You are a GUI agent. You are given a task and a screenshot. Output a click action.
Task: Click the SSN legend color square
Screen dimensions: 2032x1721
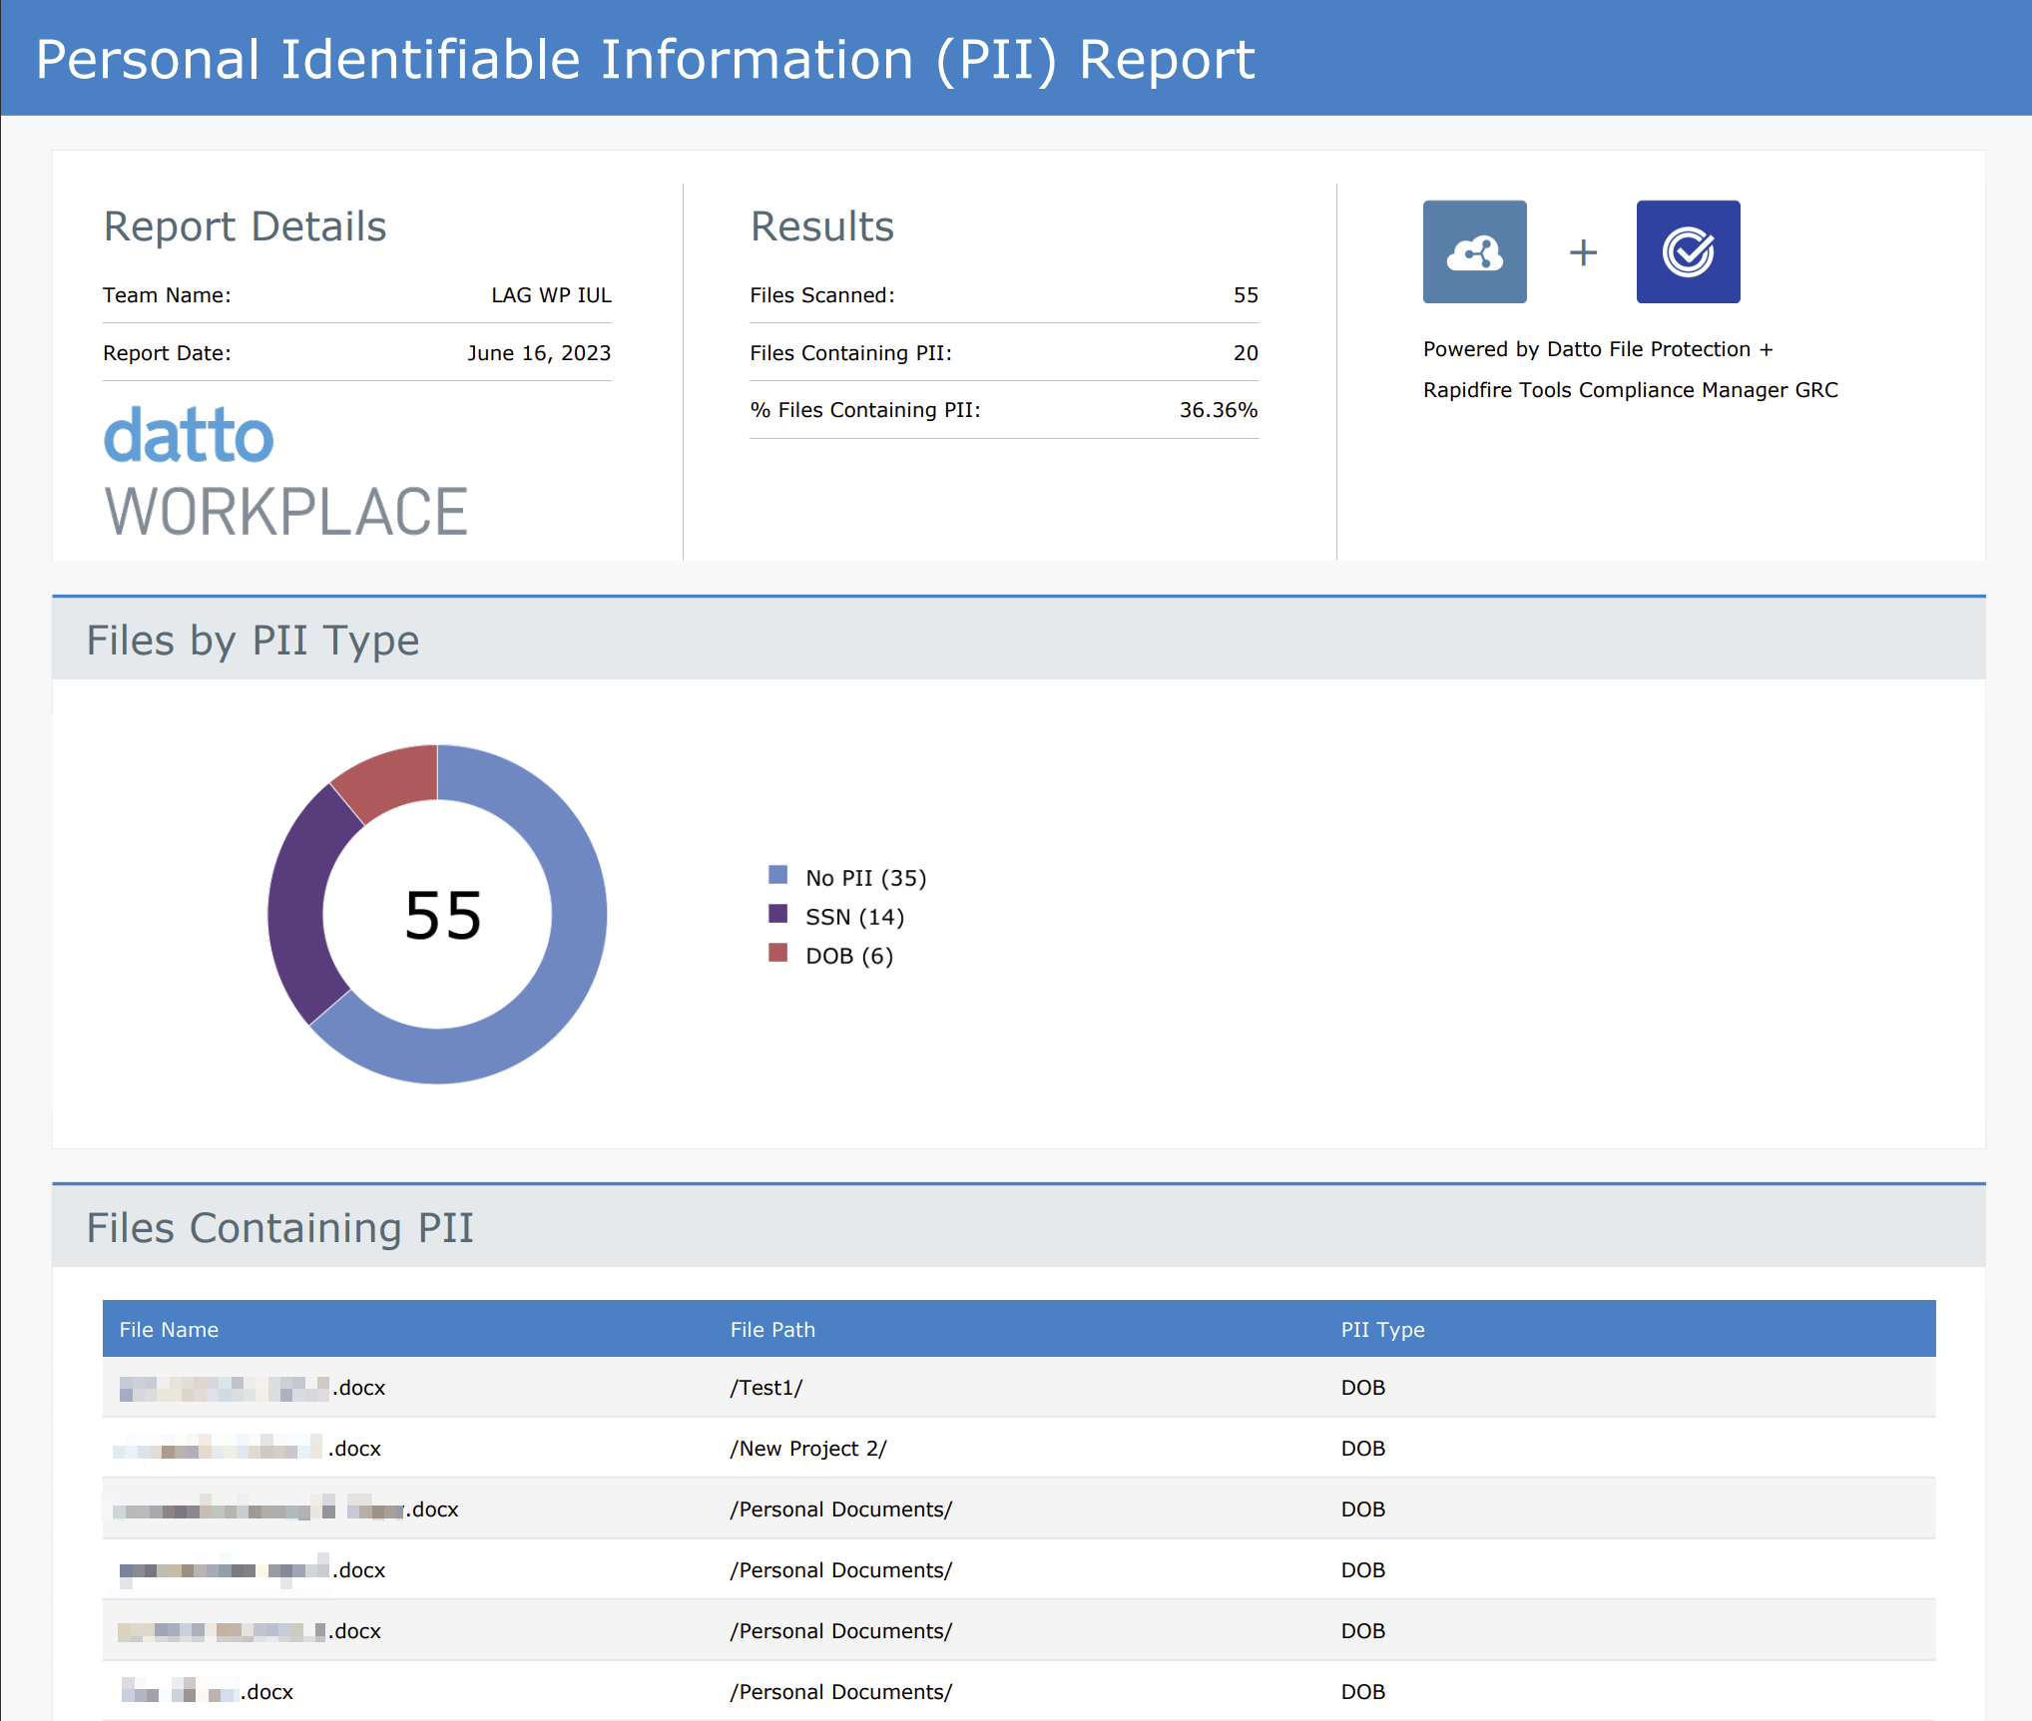coord(778,914)
